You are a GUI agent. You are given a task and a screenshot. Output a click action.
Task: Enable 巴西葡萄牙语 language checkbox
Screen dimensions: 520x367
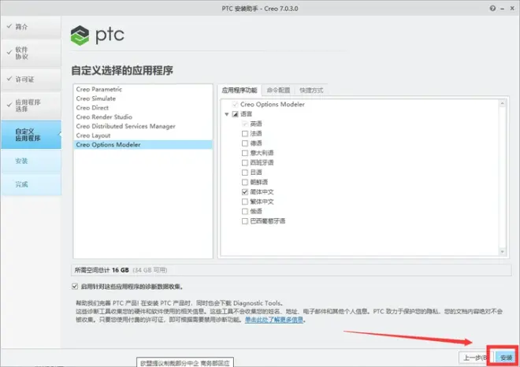[245, 221]
